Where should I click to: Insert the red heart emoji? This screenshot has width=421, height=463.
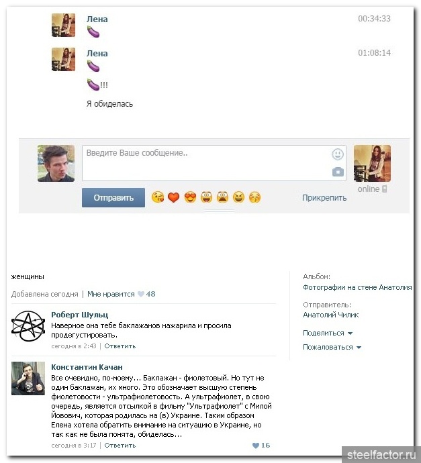174,197
